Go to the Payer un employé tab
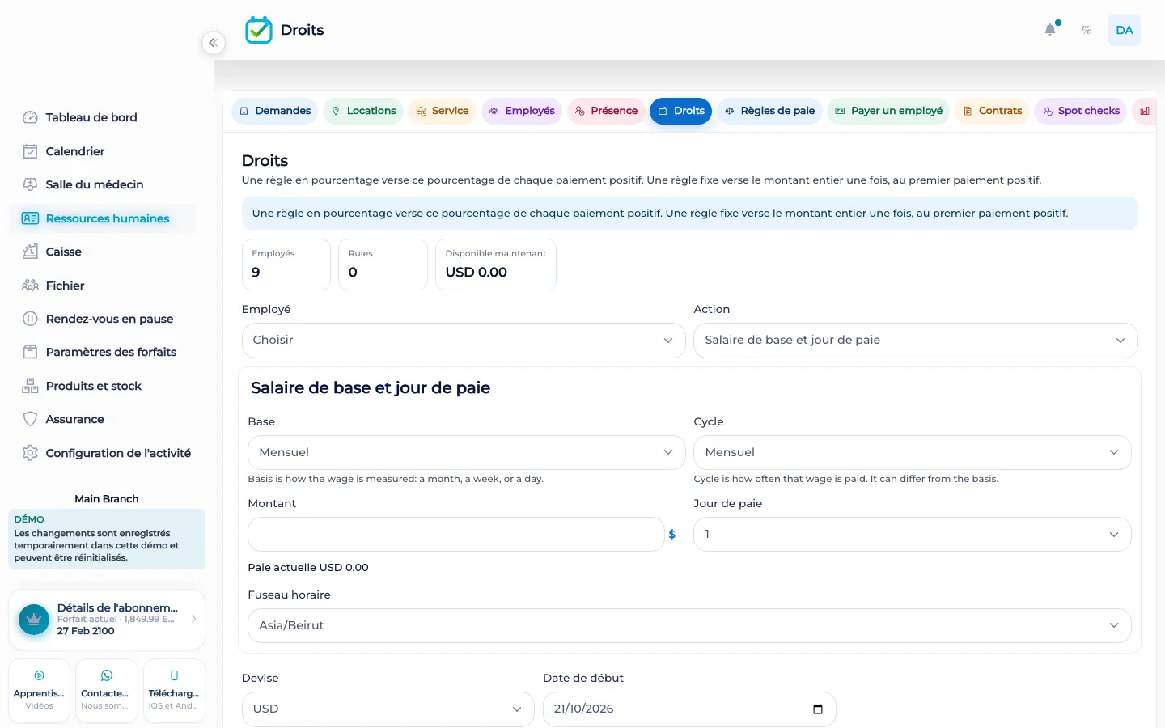 888,111
